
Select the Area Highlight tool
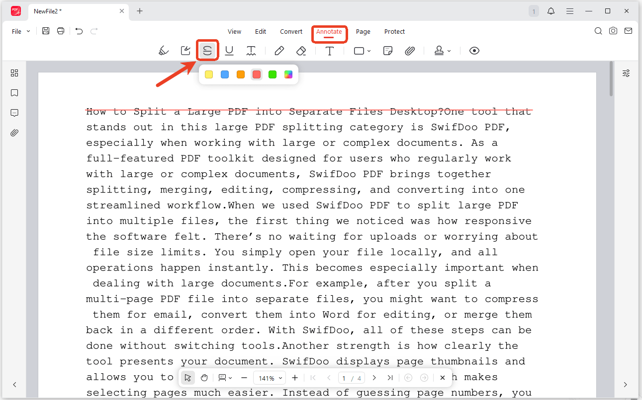tap(185, 51)
